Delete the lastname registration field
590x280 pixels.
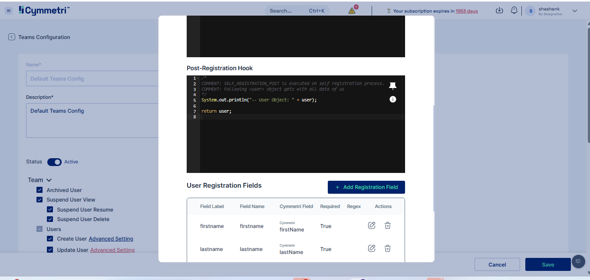point(388,248)
